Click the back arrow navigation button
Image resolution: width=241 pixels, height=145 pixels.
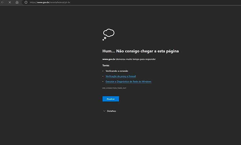[2, 2]
